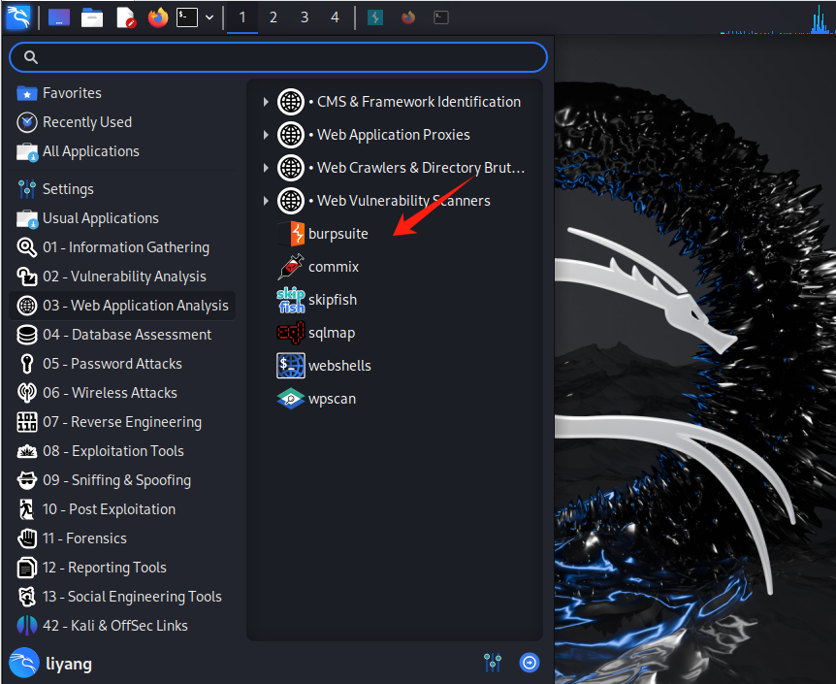
Task: Open the terminal launcher dropdown arrow
Action: pyautogui.click(x=209, y=17)
